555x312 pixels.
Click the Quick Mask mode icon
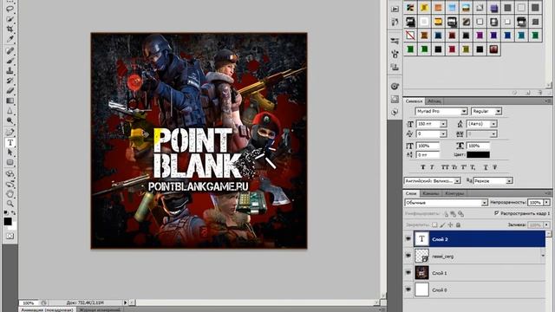pos(10,236)
